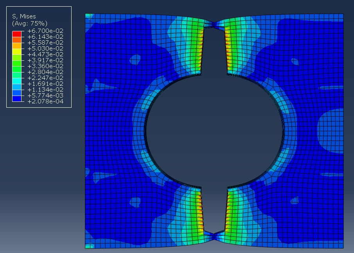Click the legend value +3.917e-02

45,60
